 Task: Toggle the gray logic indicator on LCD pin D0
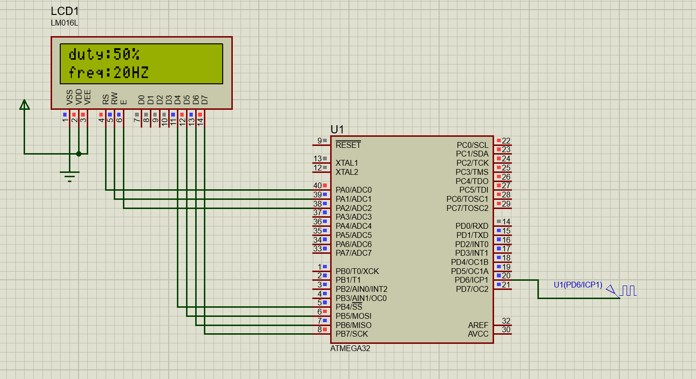(138, 114)
